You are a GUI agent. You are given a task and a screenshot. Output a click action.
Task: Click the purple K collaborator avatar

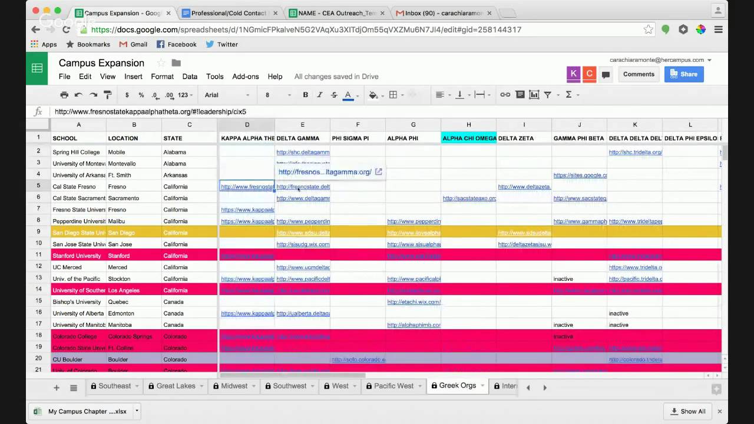573,74
